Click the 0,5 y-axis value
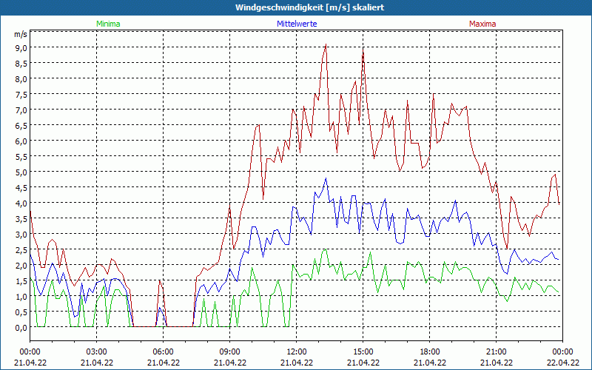Viewport: 592px width, 370px height. point(21,312)
